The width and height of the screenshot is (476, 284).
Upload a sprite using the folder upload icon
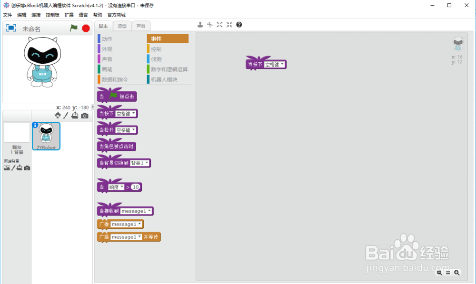point(76,116)
